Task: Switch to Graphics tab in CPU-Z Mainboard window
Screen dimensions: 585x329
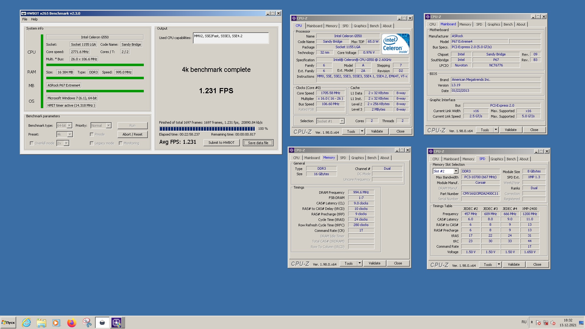Action: (x=494, y=24)
